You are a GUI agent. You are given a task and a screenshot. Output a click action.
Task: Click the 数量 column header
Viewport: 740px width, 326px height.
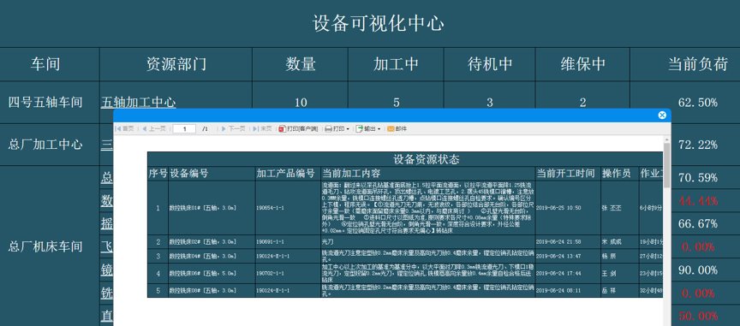[x=300, y=63]
